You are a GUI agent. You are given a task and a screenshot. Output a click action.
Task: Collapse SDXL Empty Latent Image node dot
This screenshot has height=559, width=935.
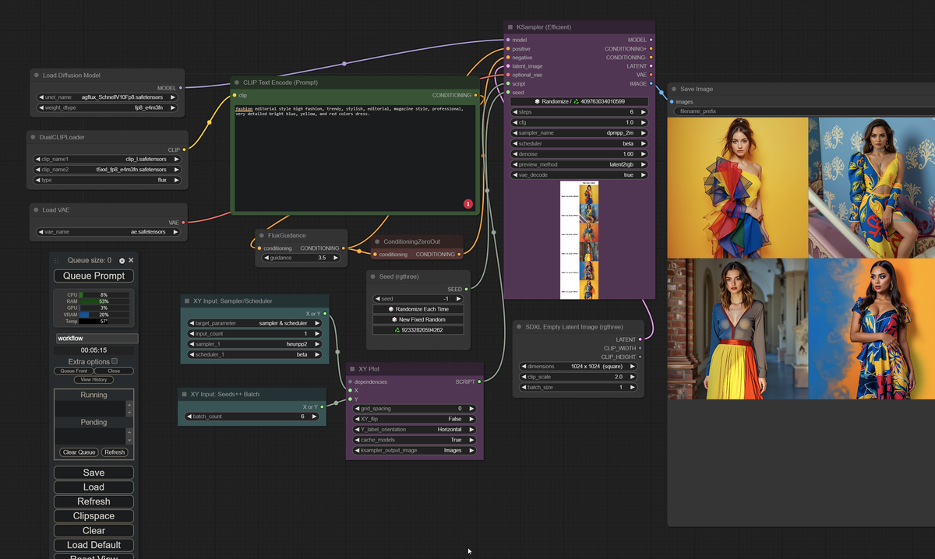[x=519, y=327]
